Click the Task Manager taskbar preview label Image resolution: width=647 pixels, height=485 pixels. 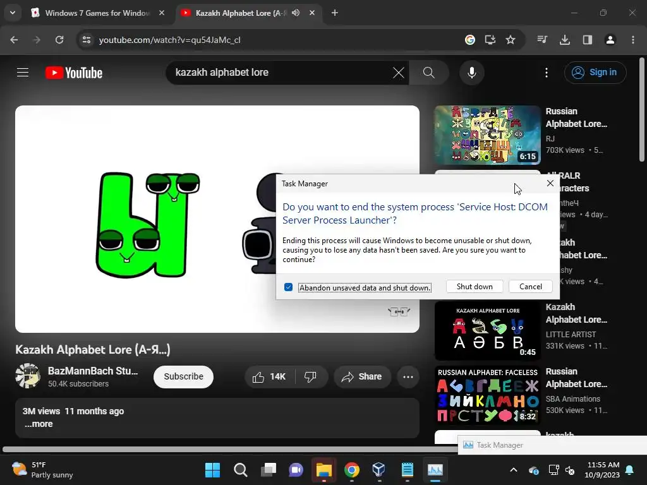click(x=500, y=445)
